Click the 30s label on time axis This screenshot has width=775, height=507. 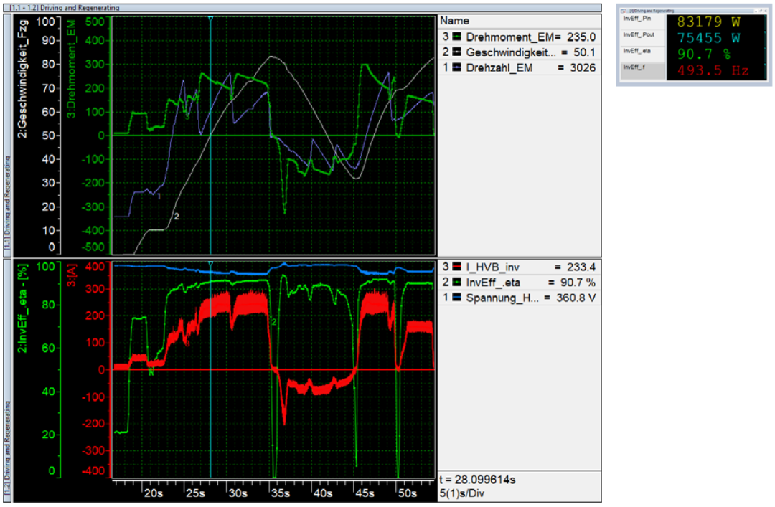(x=238, y=494)
